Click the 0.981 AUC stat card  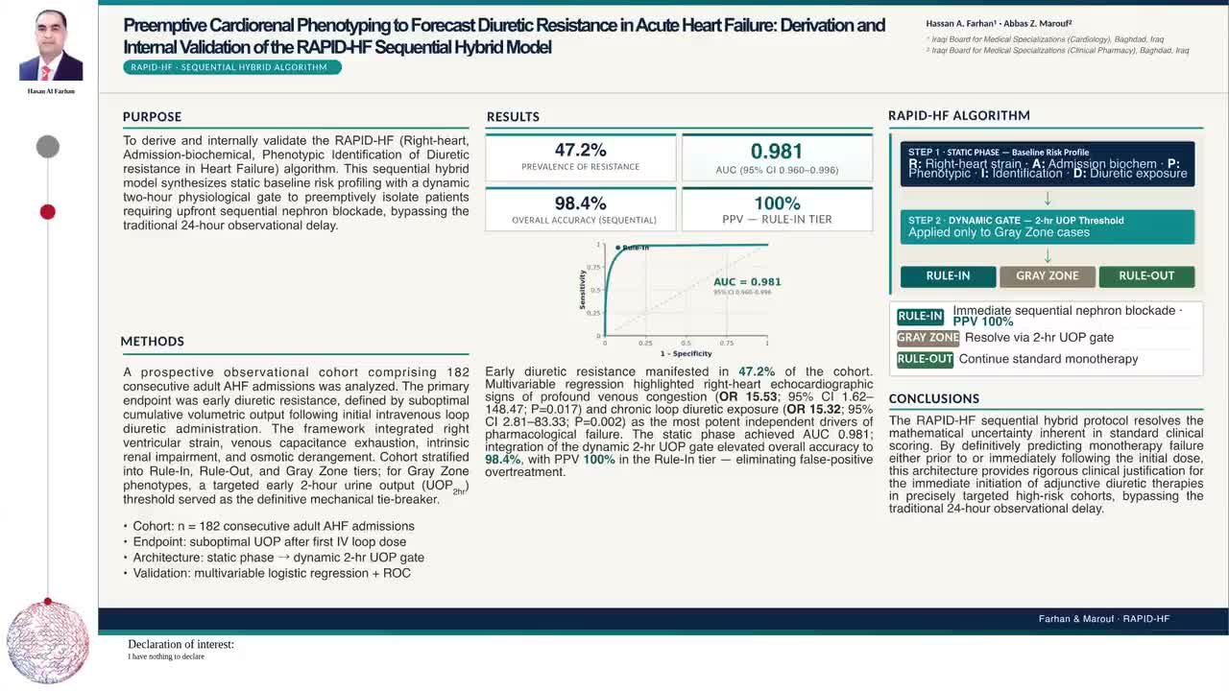click(777, 157)
